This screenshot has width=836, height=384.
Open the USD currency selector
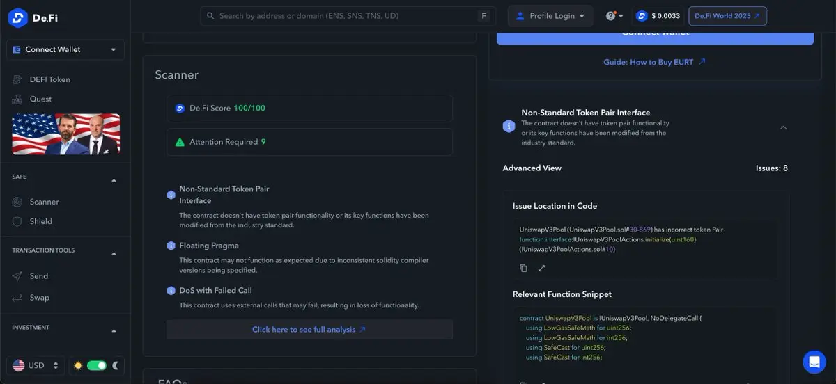(x=36, y=365)
